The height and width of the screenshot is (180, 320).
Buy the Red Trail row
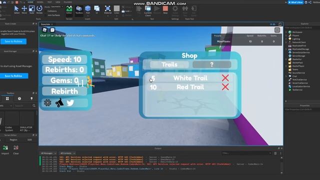pyautogui.click(x=190, y=87)
